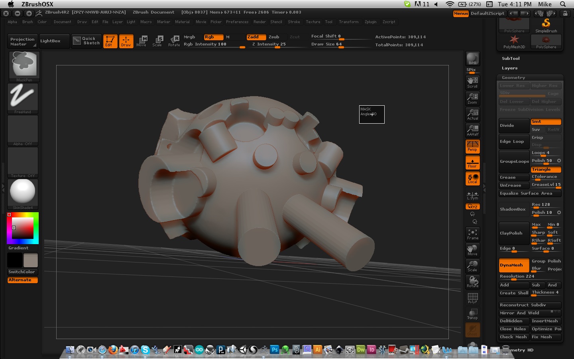Click the DynaMesh button
This screenshot has height=359, width=574.
[x=513, y=265]
